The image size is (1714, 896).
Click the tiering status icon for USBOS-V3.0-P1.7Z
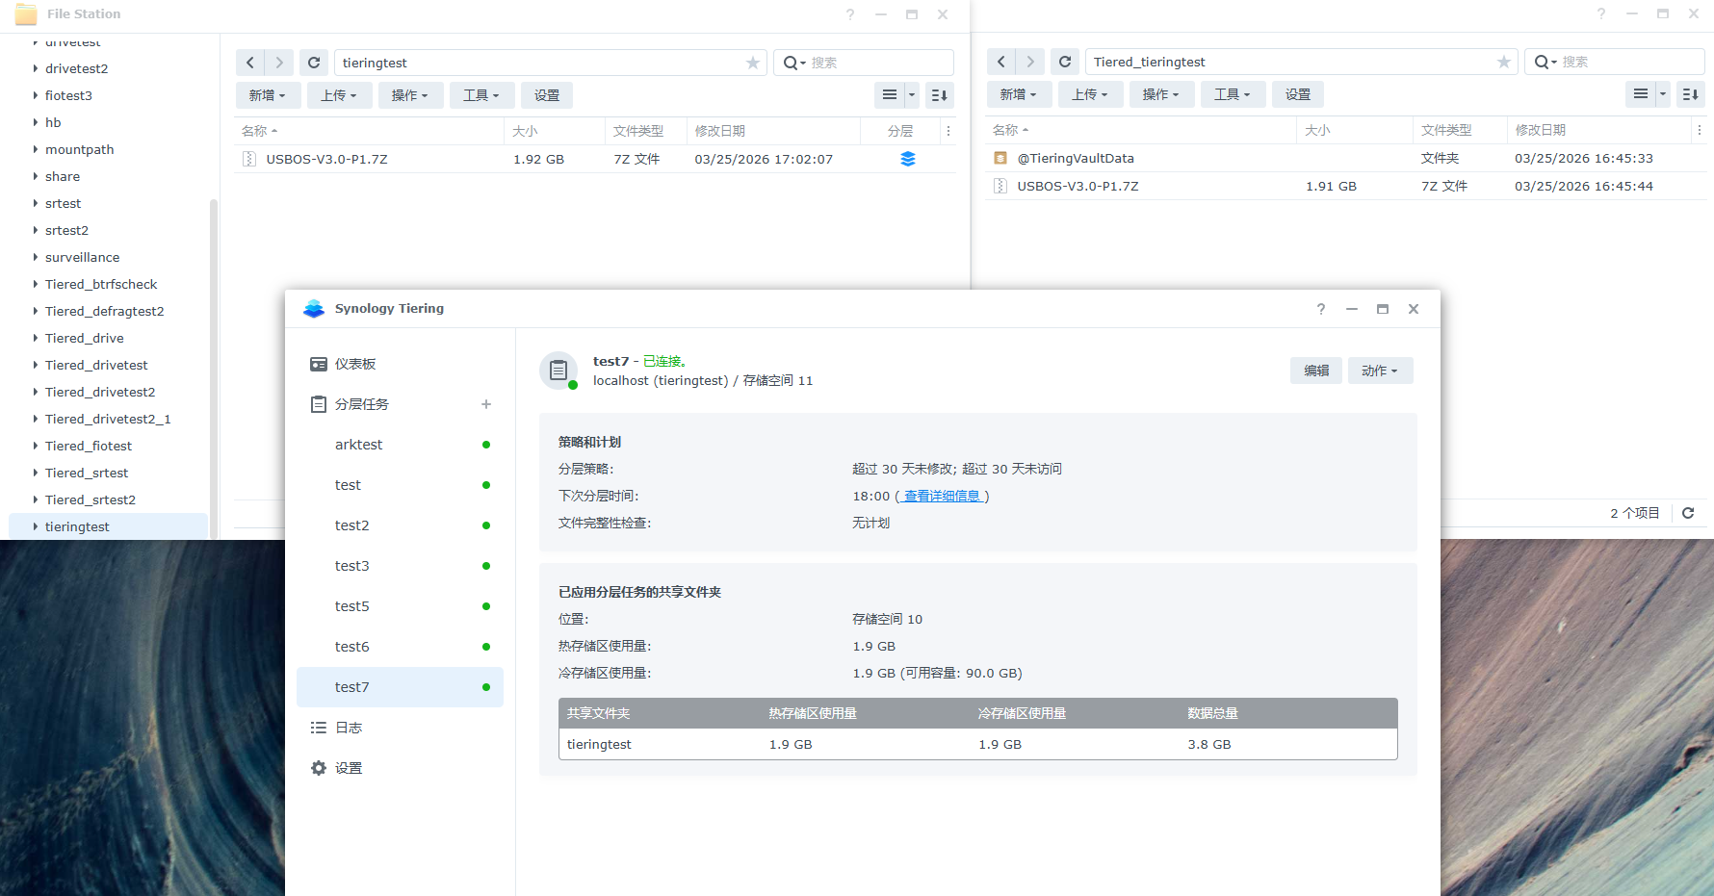907,159
